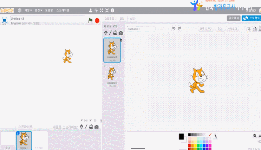This screenshot has width=261, height=150.
Task: Click the project title field Untitled-43
Action: [x=47, y=19]
